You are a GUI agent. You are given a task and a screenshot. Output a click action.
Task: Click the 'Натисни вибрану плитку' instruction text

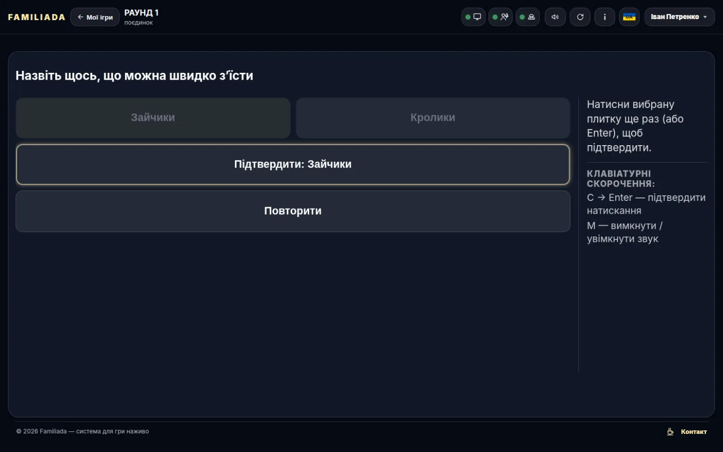635,126
